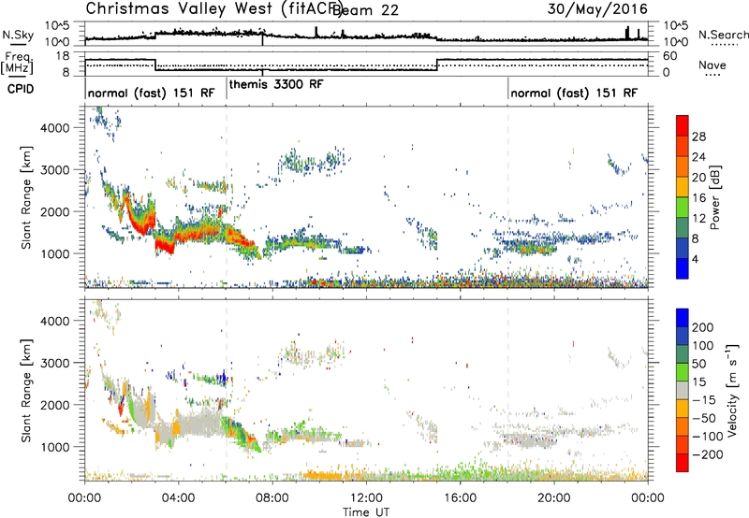The width and height of the screenshot is (749, 518).
Task: Click the gray Velocity colorbar segment between 15 and -15
Action: (683, 390)
